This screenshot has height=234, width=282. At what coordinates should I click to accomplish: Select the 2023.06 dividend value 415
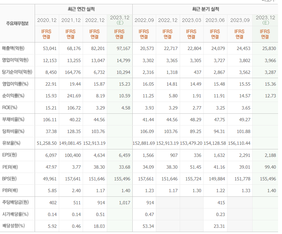point(221,203)
